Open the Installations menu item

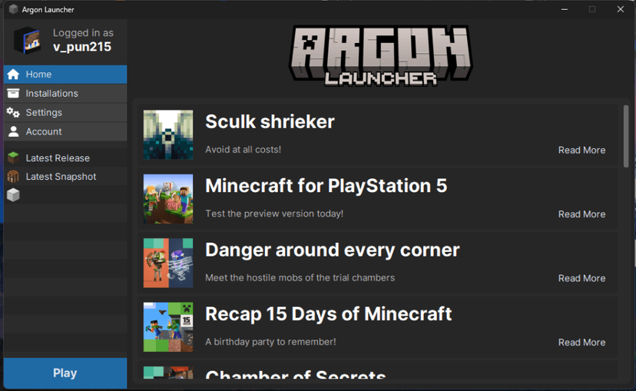[x=65, y=93]
